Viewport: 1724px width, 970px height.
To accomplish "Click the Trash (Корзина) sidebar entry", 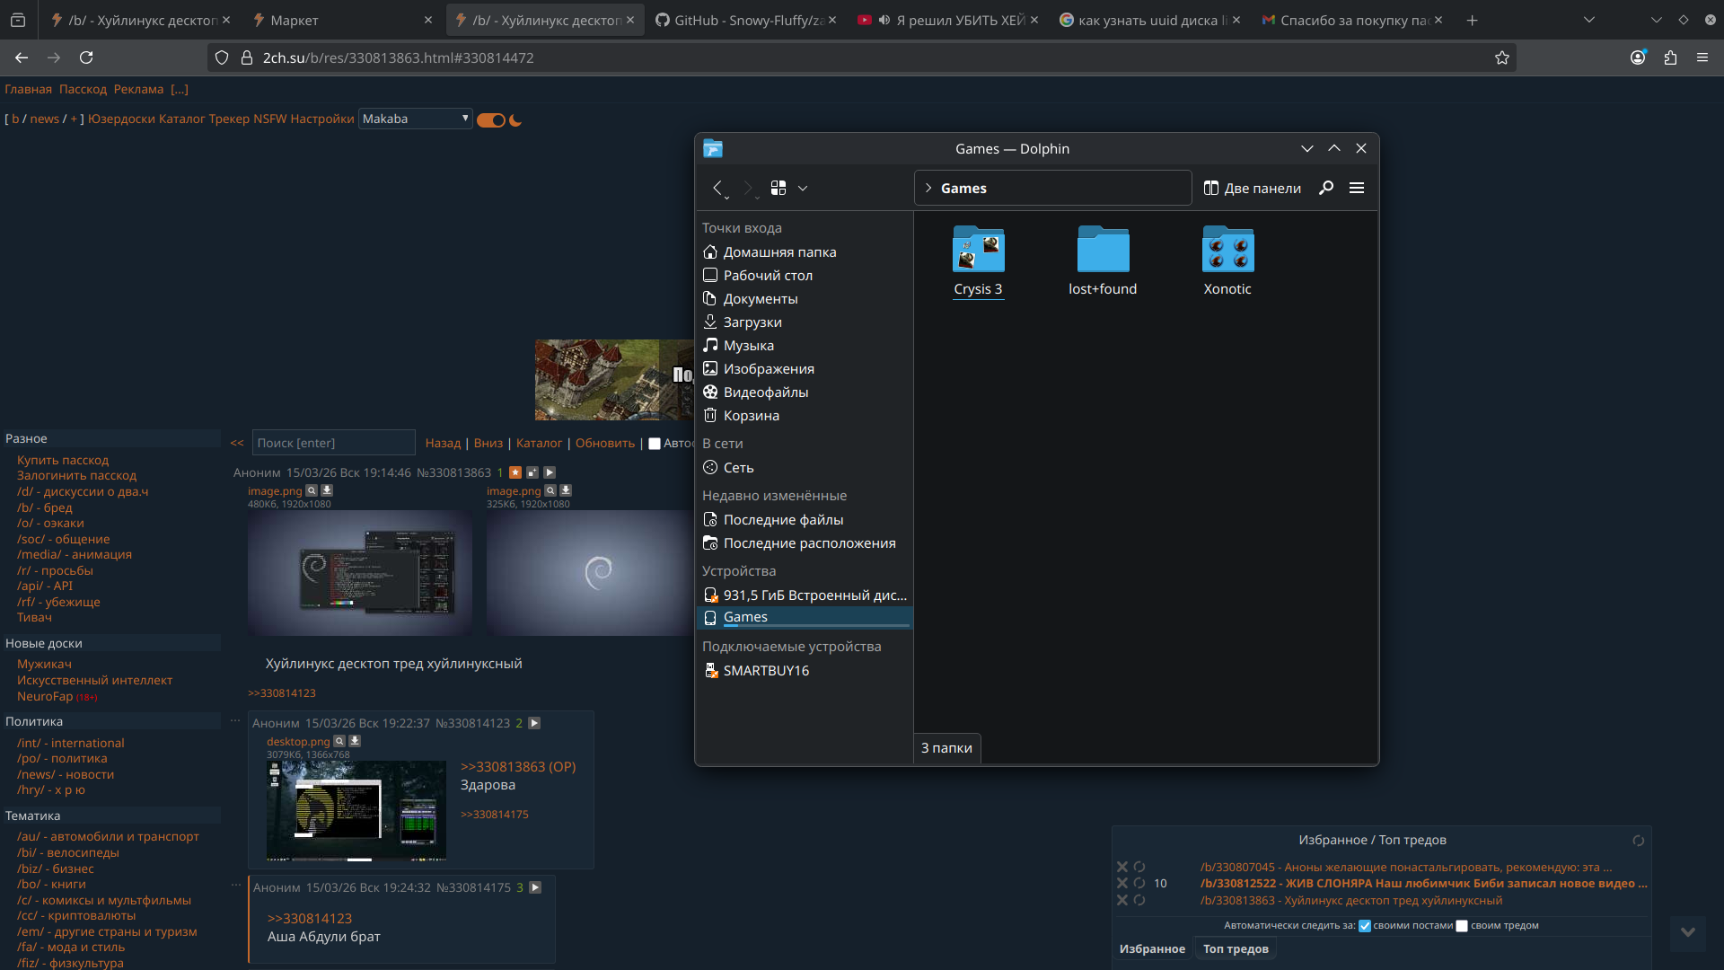I will (x=751, y=416).
